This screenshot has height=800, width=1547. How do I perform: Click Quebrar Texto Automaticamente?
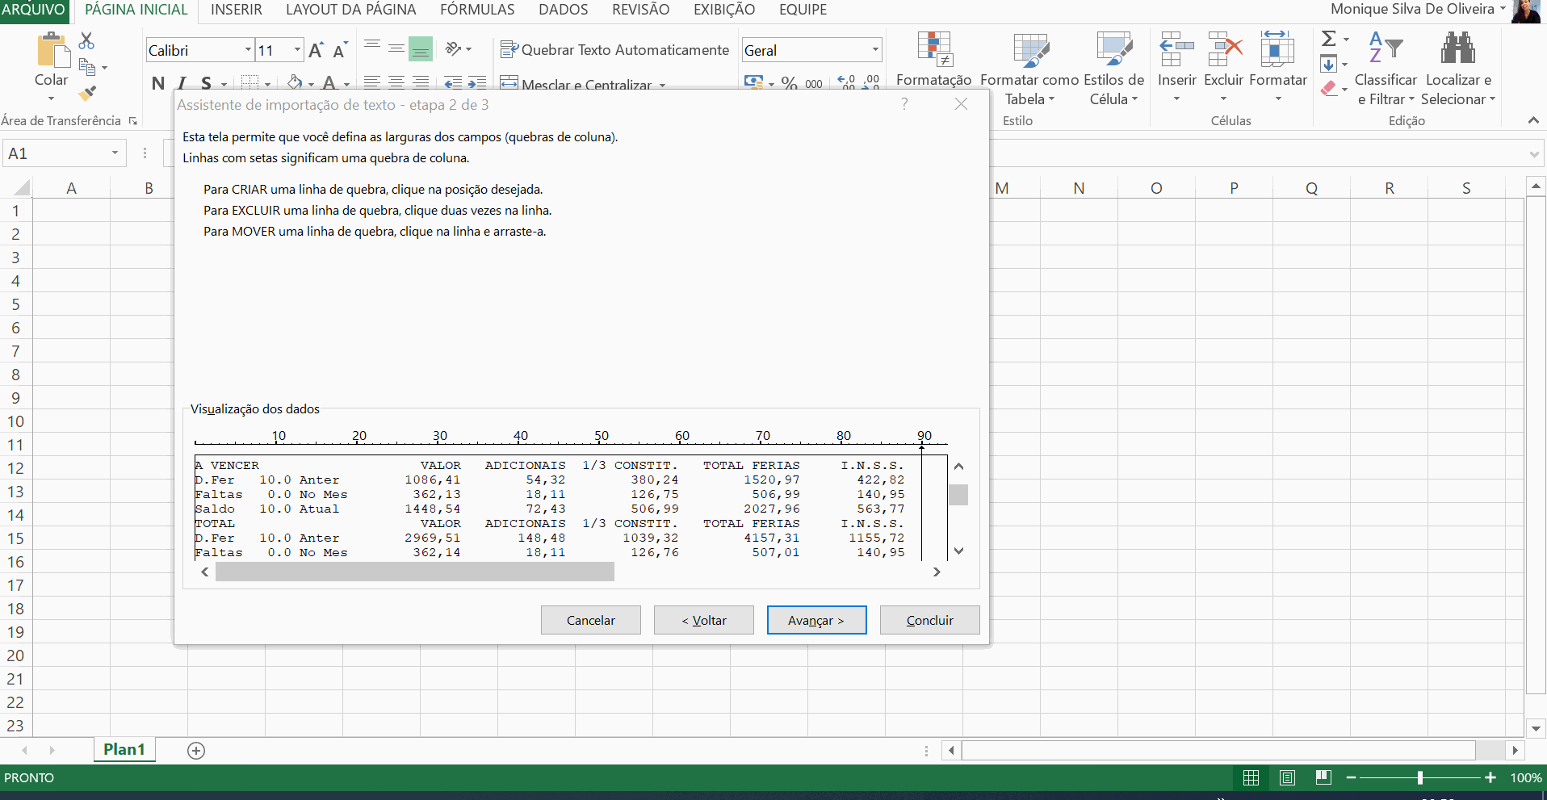[x=614, y=50]
